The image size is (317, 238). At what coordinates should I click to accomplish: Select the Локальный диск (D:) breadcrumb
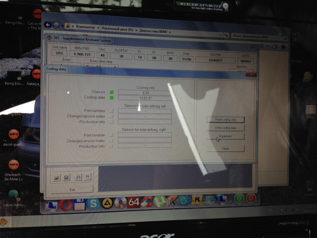(117, 29)
